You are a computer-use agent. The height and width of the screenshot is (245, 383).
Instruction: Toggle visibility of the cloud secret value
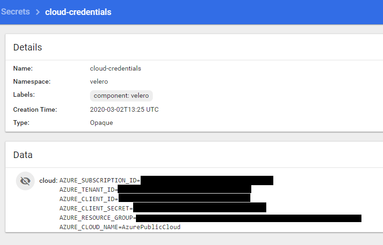coord(25,181)
